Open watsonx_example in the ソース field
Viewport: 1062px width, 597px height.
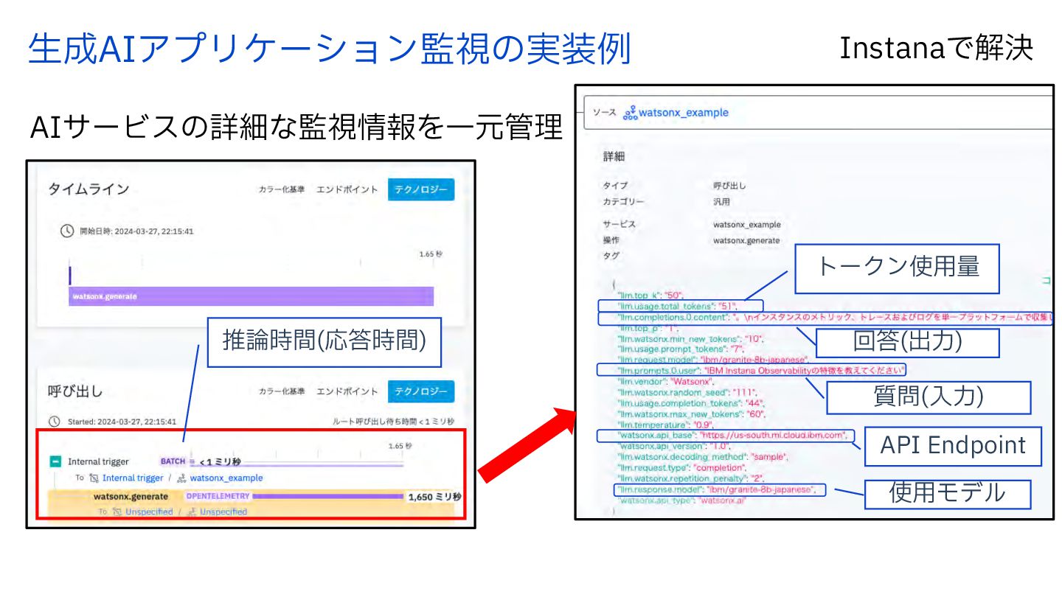point(684,113)
